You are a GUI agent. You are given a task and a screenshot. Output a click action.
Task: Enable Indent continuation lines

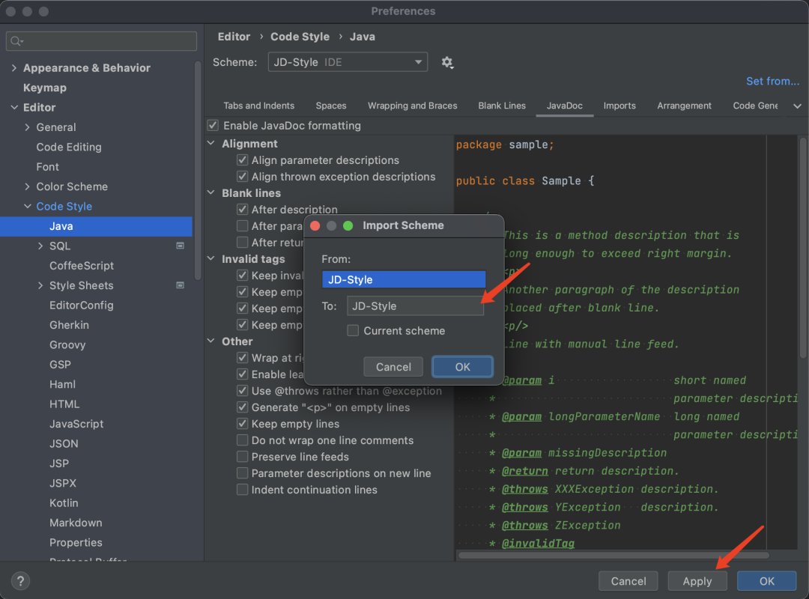tap(242, 490)
